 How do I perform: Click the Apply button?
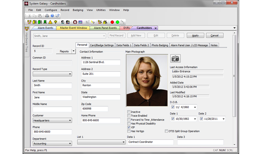[195, 36]
